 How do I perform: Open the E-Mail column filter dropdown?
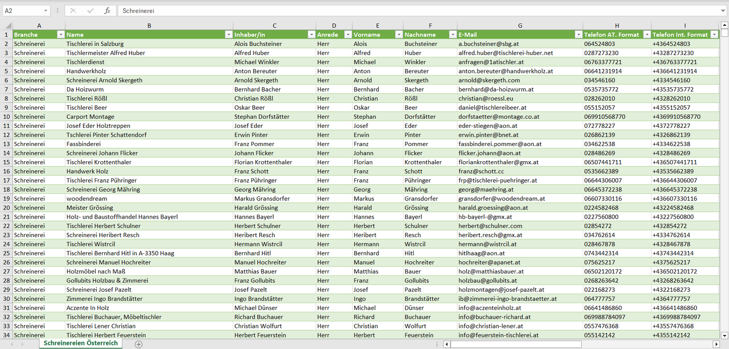coord(578,35)
